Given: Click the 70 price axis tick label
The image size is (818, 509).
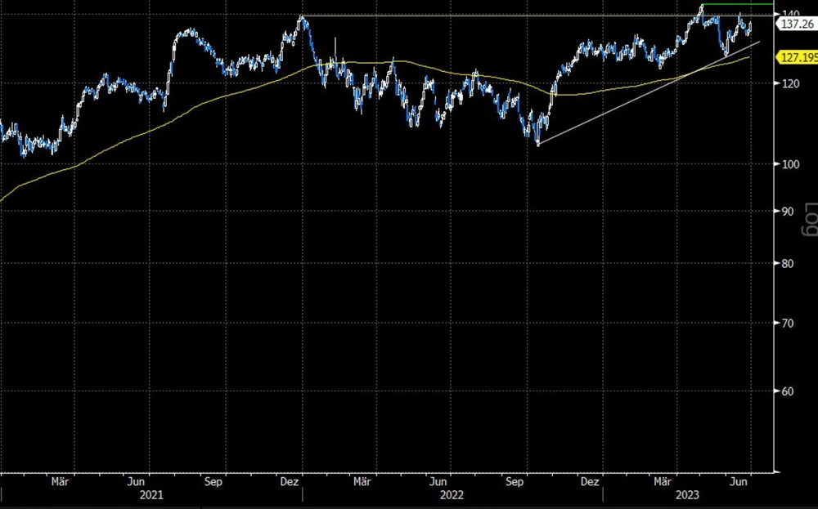Looking at the screenshot, I should click(787, 323).
